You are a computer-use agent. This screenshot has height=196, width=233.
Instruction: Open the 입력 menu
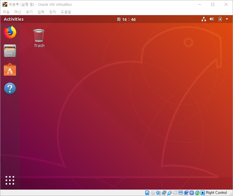[41, 12]
